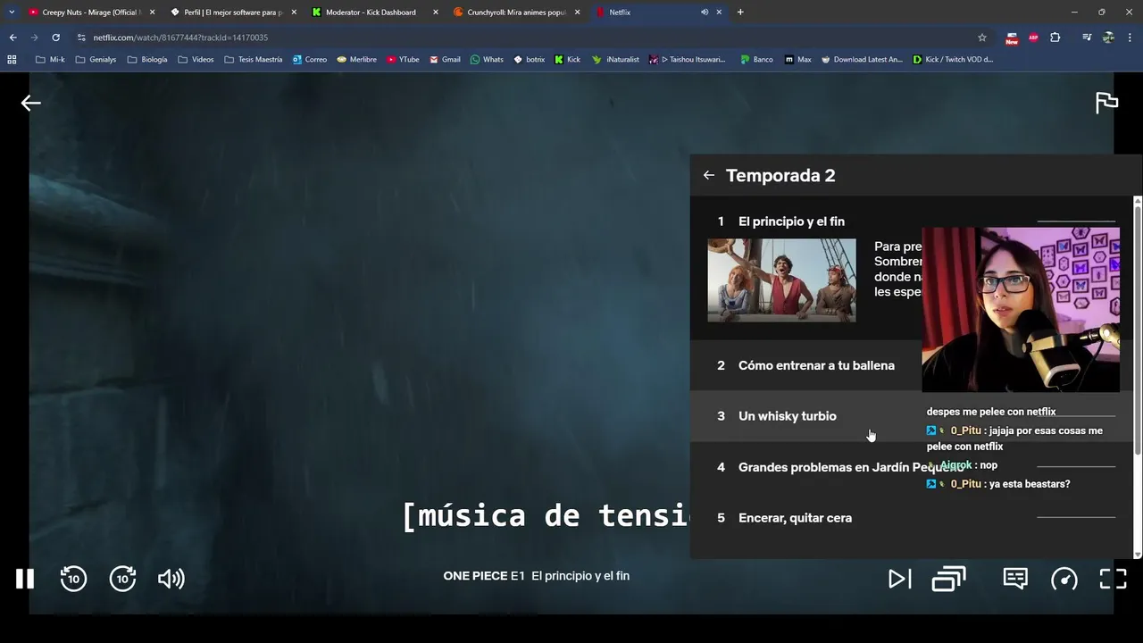This screenshot has width=1143, height=643.
Task: Click the ABP adblock extension icon
Action: (1034, 38)
